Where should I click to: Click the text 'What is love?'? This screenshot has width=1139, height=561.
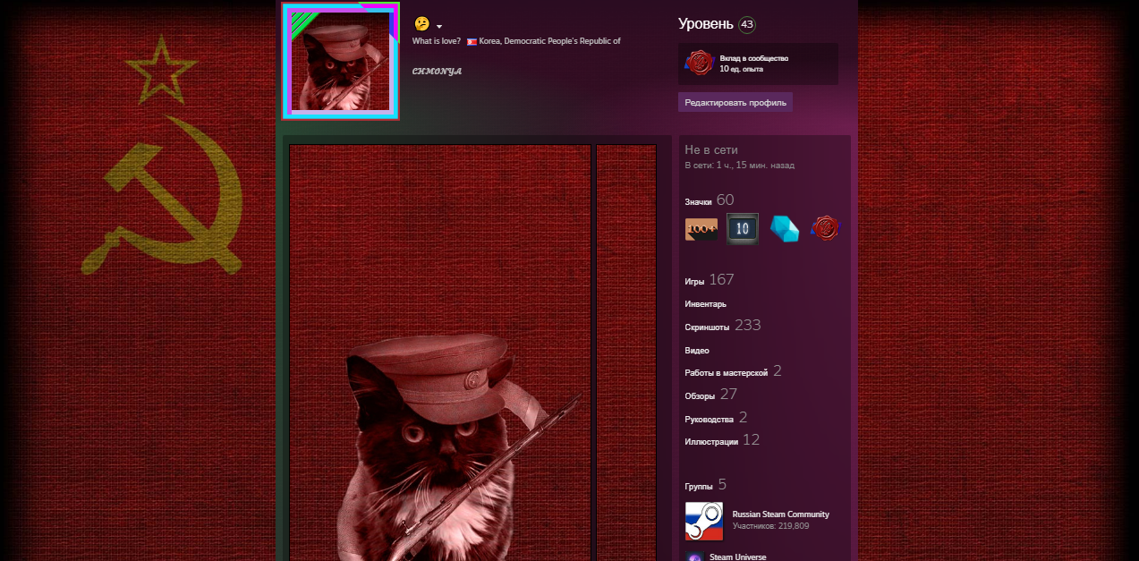coord(436,41)
